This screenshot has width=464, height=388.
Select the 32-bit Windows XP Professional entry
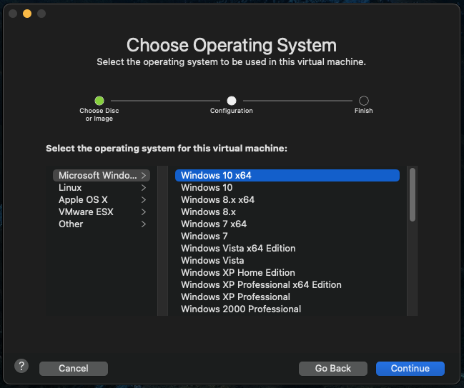(x=287, y=297)
